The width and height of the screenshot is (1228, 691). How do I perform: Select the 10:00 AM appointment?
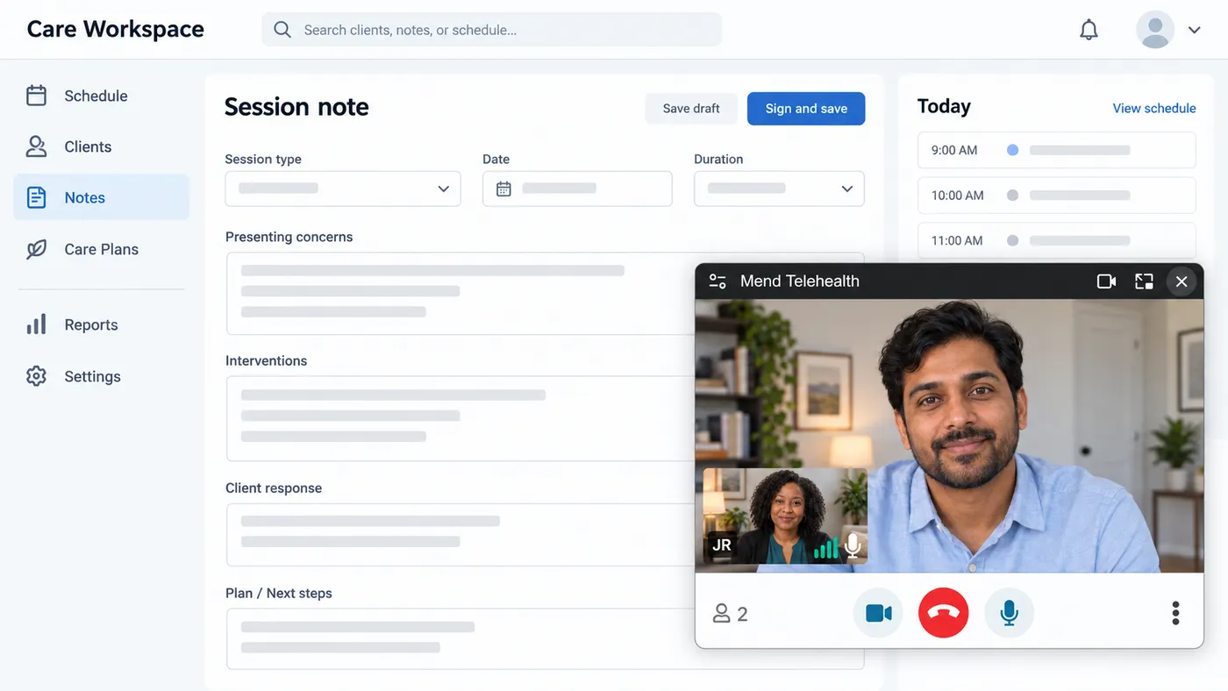[1056, 196]
